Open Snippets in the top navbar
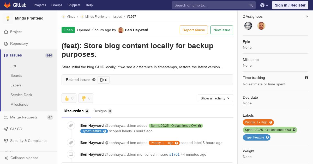Screen dimensions: 313x164 [x=74, y=5]
